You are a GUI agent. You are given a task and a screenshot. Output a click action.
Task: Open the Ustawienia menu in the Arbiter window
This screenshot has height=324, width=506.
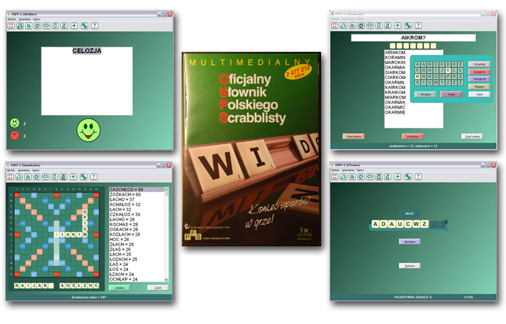(25, 19)
